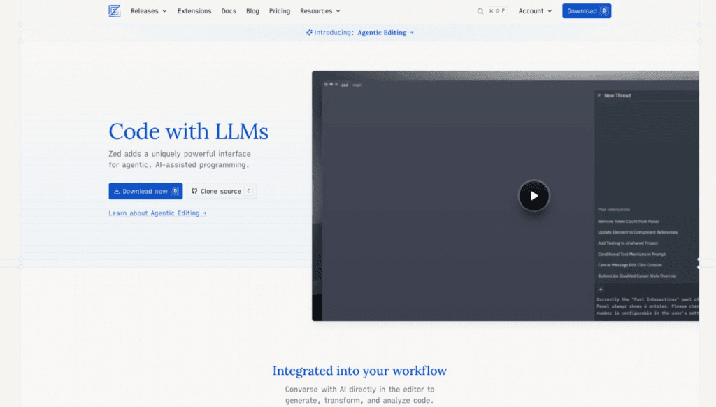Open the Agentic Editing announcement link

pos(385,33)
